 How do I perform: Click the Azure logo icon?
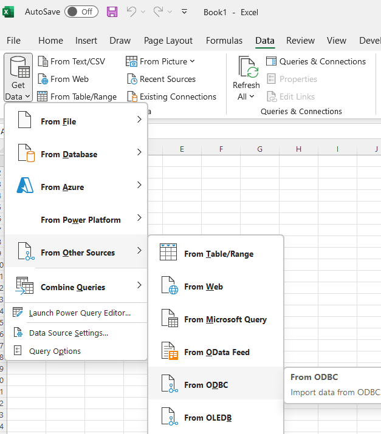tap(25, 185)
